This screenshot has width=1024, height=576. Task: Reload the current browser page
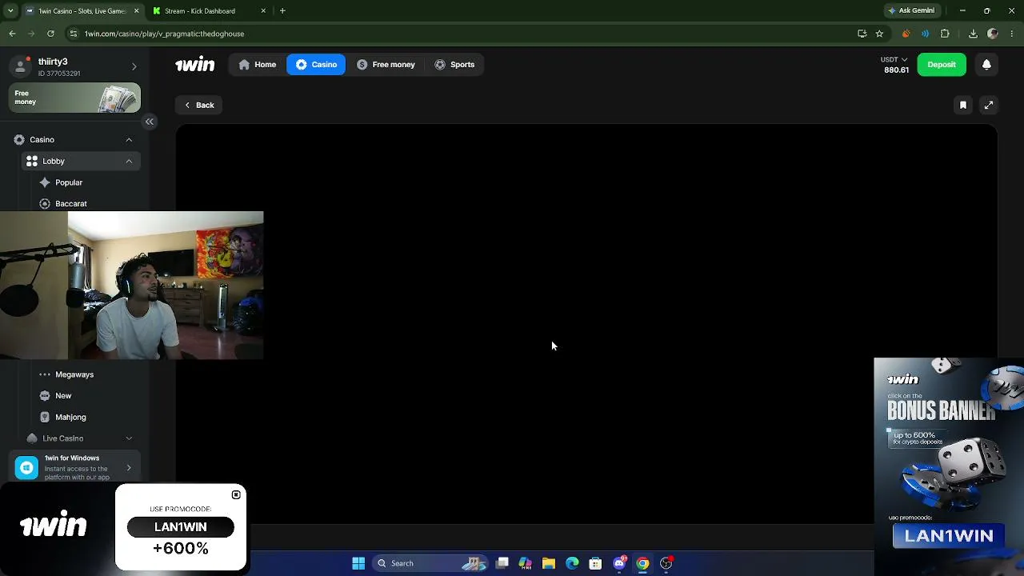(x=50, y=34)
